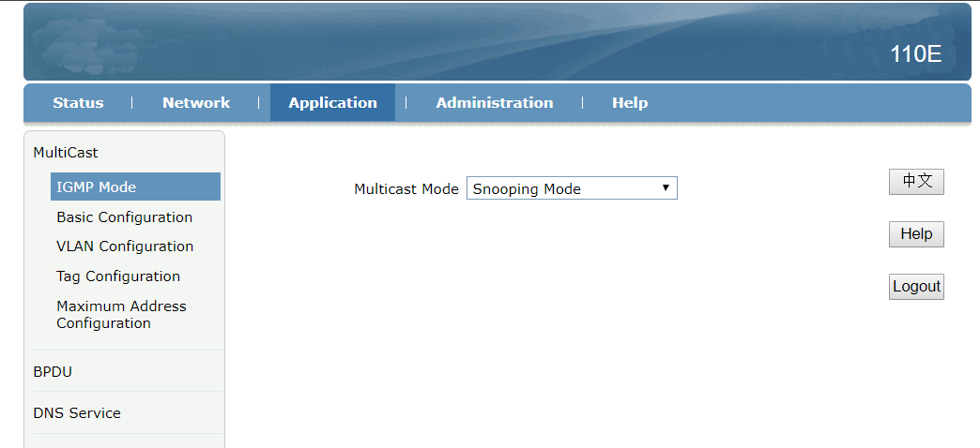Viewport: 980px width, 448px height.
Task: Open the Help tab in navigation bar
Action: pos(629,103)
